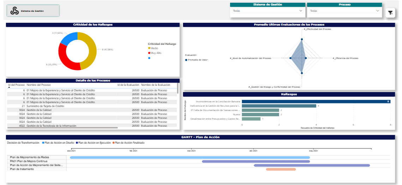Select the Inconsistencias en la Conciliación Bancaria bar
Screen dimensions: 402x185
click(316, 102)
